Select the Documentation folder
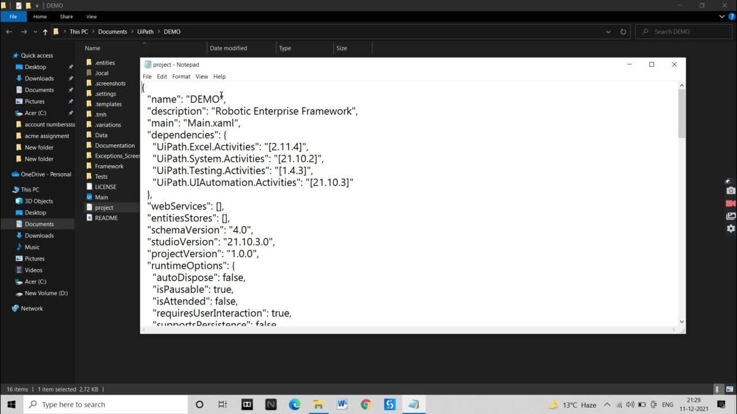Screen dimensions: 737x414 click(115, 145)
